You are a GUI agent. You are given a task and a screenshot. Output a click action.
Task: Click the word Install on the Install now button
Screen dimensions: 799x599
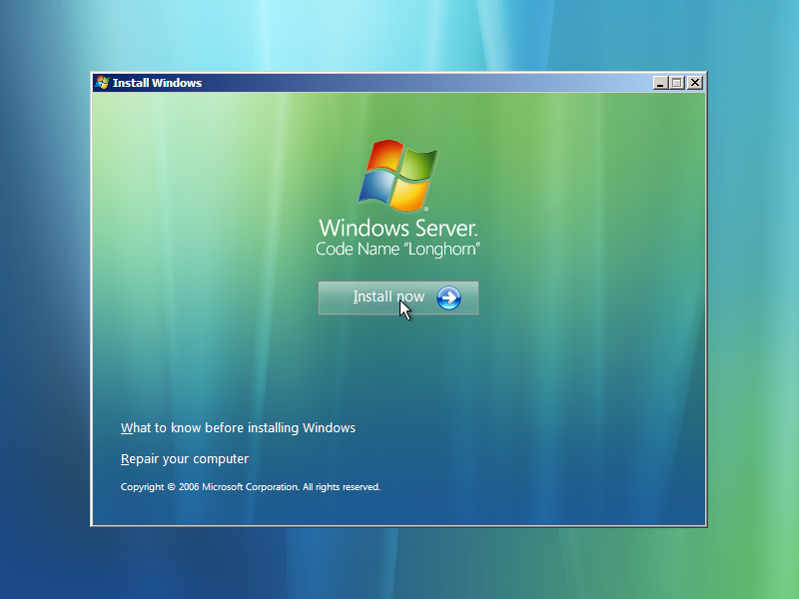click(x=373, y=297)
